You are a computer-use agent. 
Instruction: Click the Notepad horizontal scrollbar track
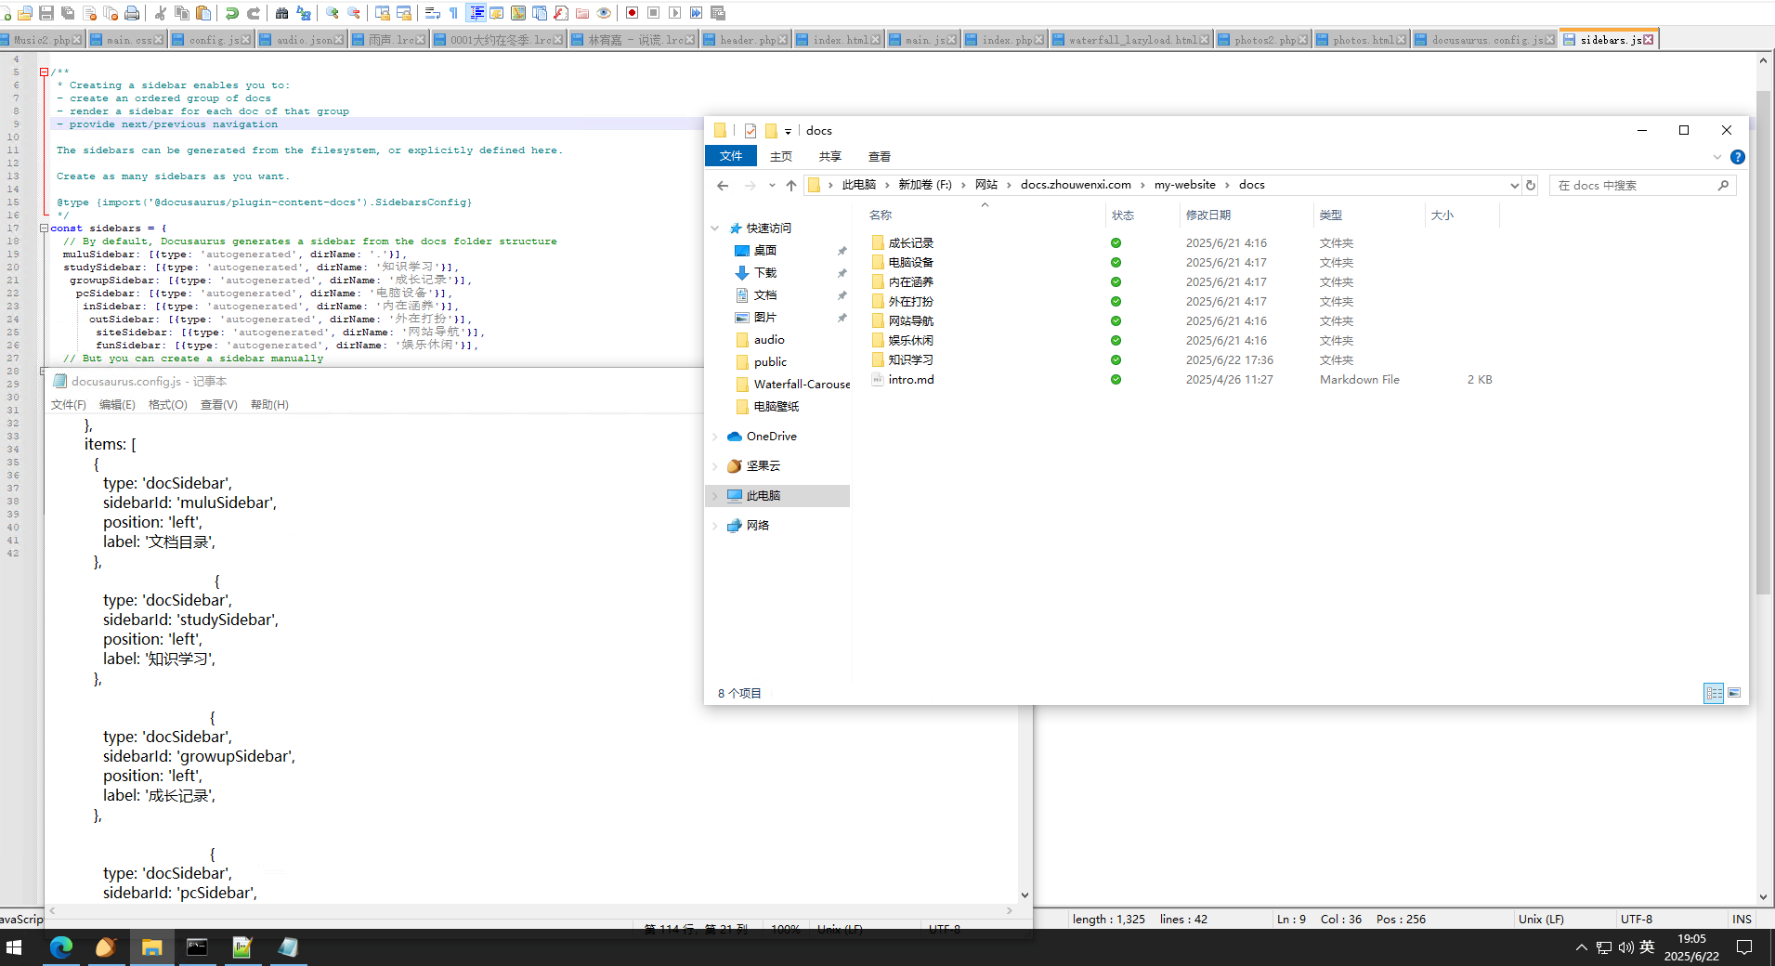[529, 911]
